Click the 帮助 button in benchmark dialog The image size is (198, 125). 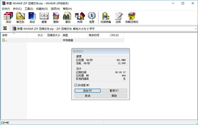pos(114,96)
